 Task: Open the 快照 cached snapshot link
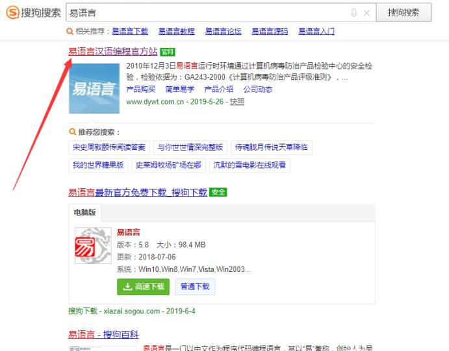click(237, 101)
